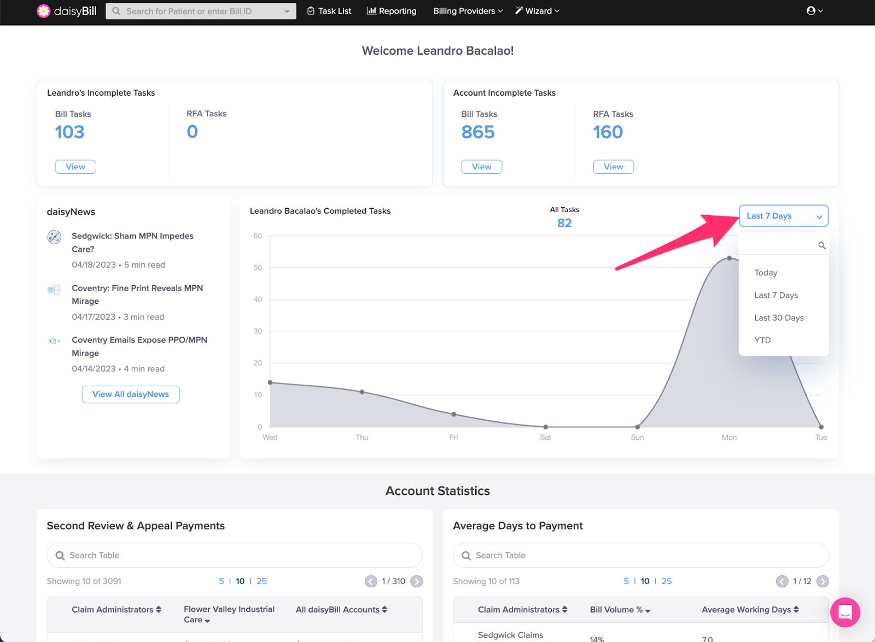
Task: Click Monday data point on chart
Action: click(x=729, y=258)
